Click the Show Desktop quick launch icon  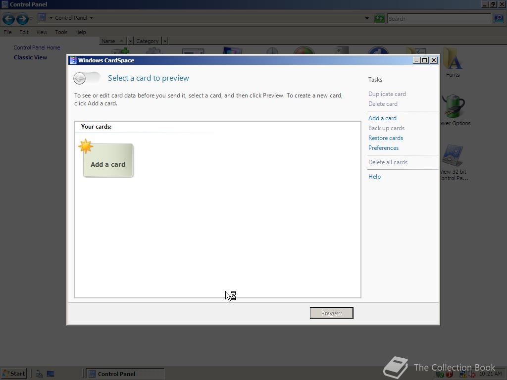coord(51,374)
